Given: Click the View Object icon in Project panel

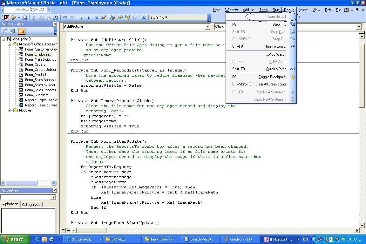Looking at the screenshot, I should (x=12, y=31).
